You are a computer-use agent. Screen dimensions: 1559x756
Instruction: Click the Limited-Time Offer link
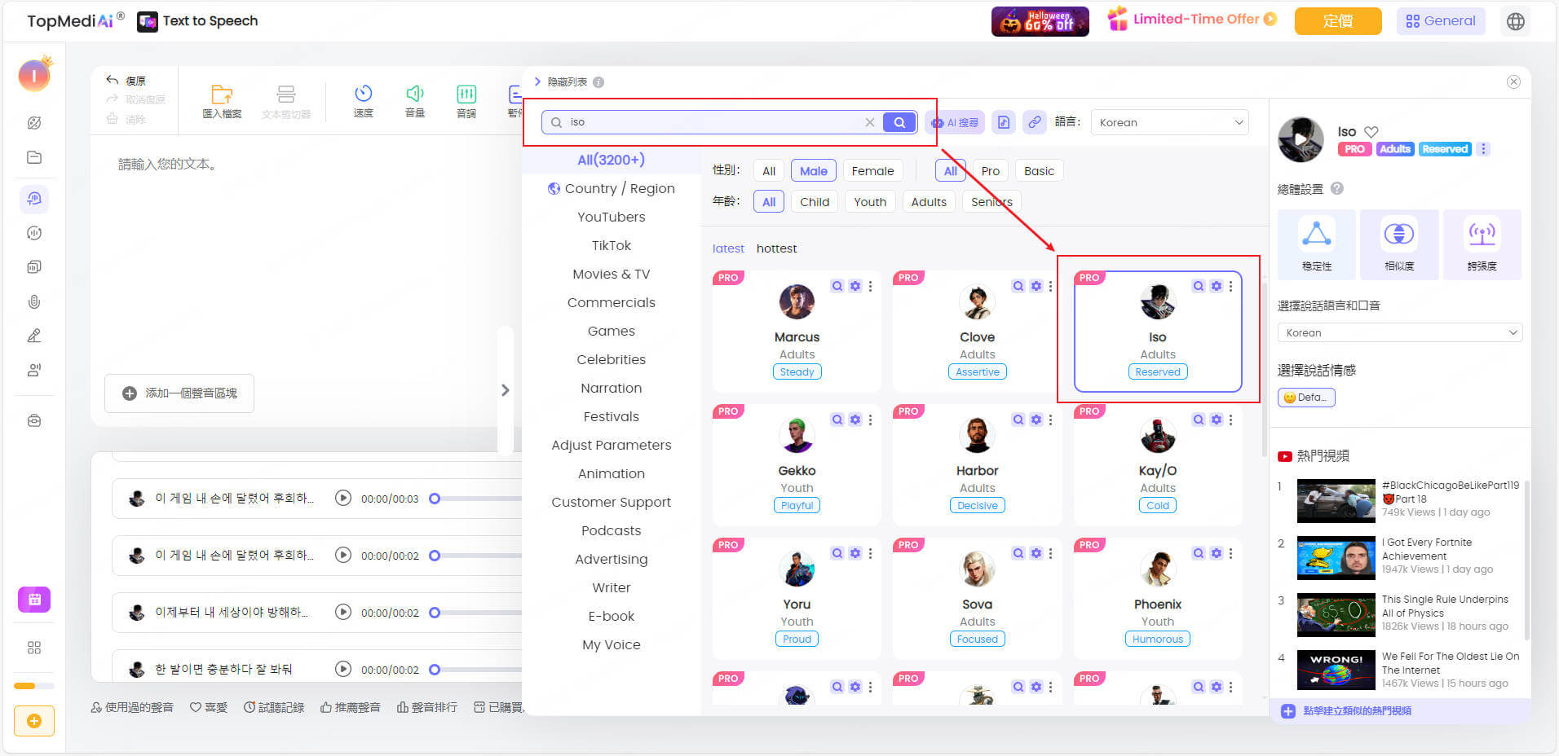[1191, 19]
